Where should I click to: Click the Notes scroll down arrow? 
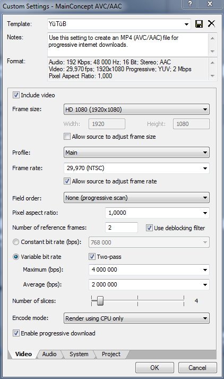212,51
